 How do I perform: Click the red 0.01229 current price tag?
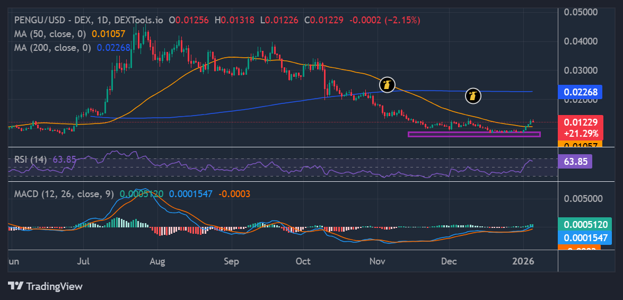click(580, 122)
